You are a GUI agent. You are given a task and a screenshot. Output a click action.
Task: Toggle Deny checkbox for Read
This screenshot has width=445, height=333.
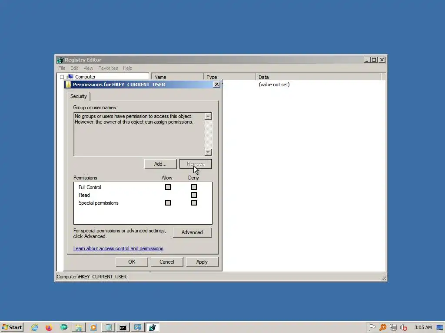point(194,195)
